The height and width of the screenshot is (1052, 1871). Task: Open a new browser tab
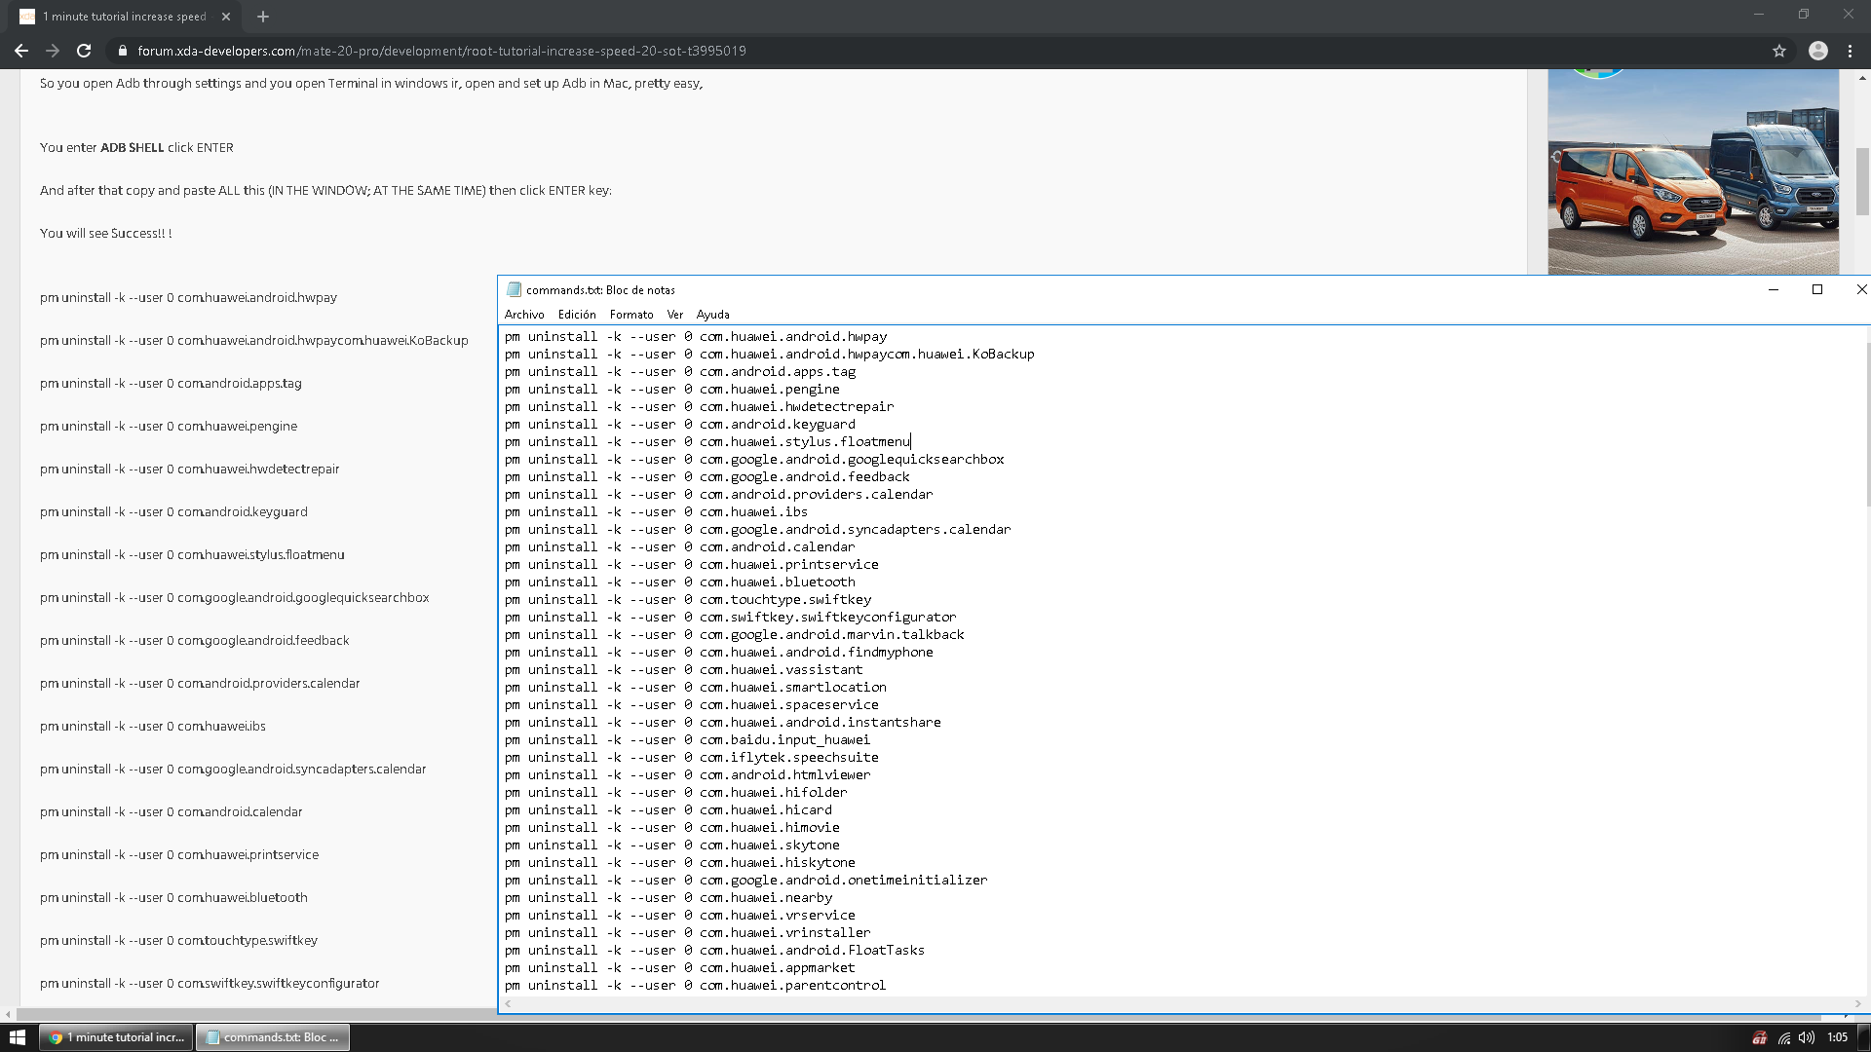(263, 17)
